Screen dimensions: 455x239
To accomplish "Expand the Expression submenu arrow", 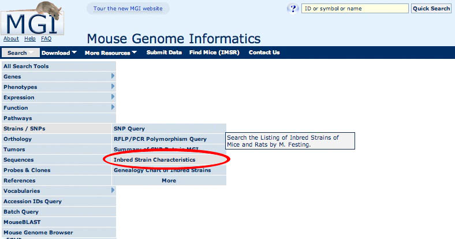I will click(x=113, y=97).
